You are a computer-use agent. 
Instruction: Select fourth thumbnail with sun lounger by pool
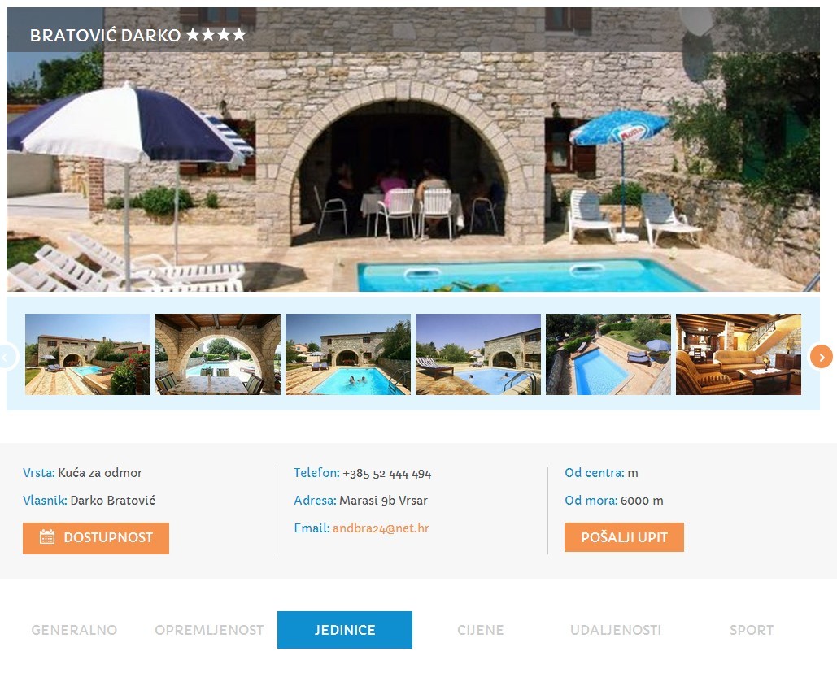pyautogui.click(x=478, y=354)
